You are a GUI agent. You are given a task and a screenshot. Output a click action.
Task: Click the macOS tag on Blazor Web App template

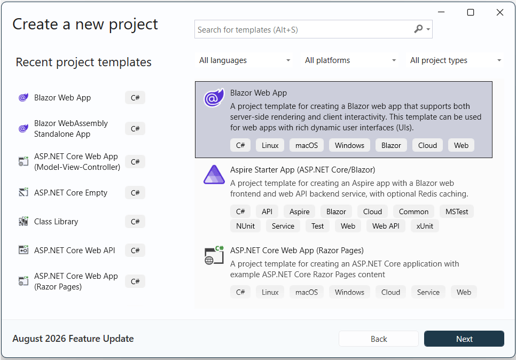(x=307, y=145)
